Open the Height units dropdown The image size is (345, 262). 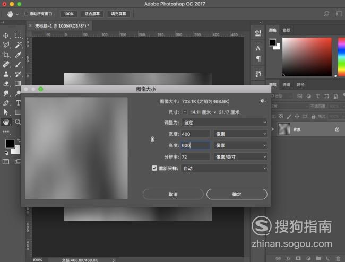[240, 145]
